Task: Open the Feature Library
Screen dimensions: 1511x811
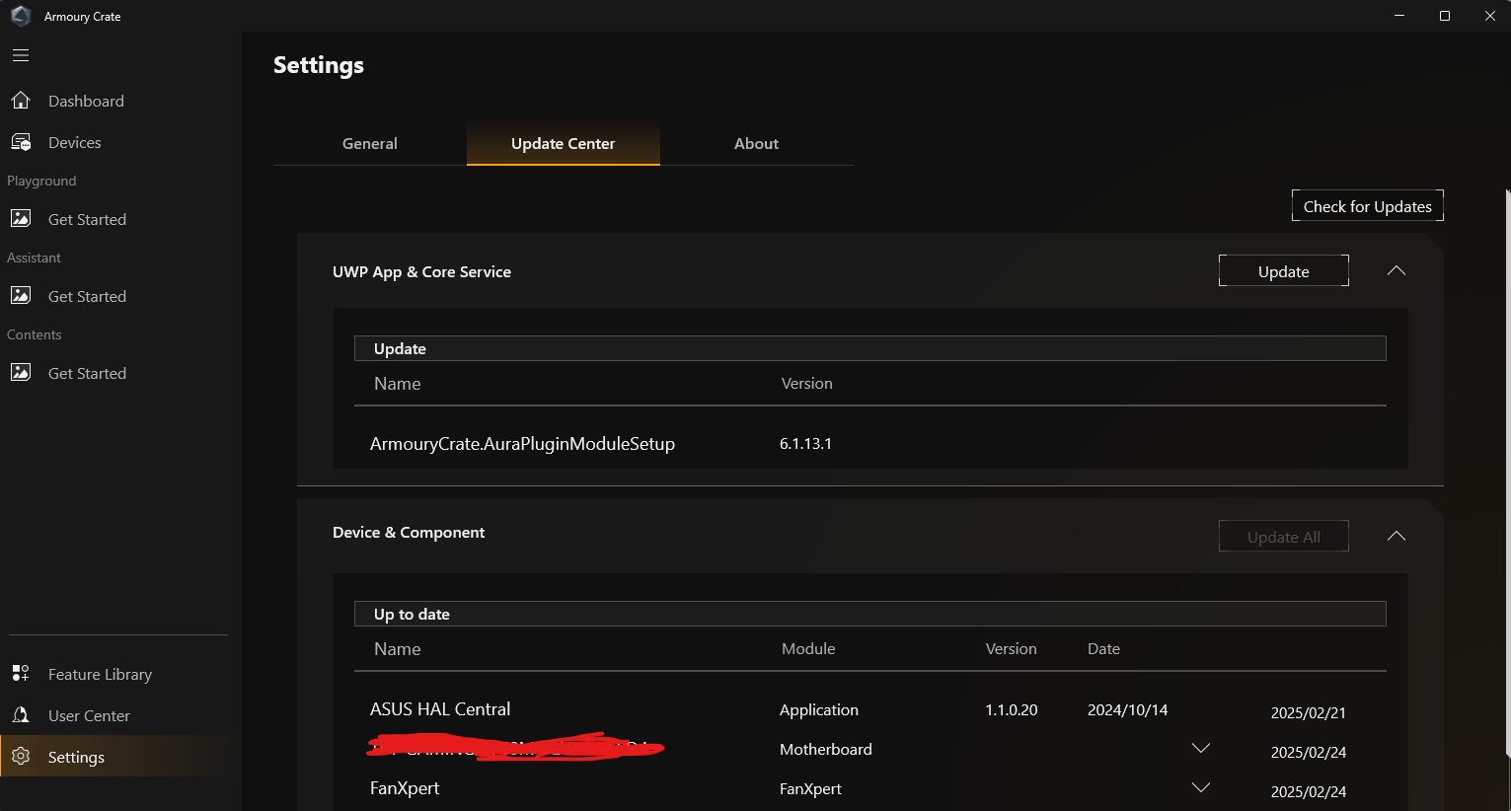Action: 100,674
